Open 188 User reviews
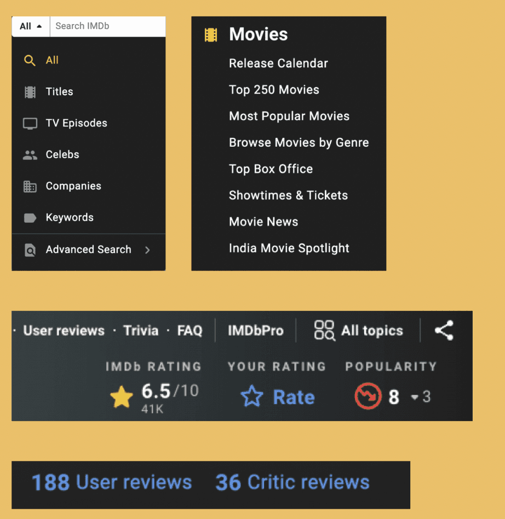The image size is (505, 519). [112, 482]
